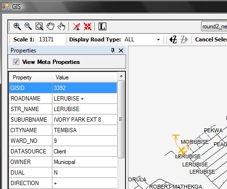This screenshot has height=189, width=227.
Task: Open the round2 layer combo box
Action: (214, 26)
